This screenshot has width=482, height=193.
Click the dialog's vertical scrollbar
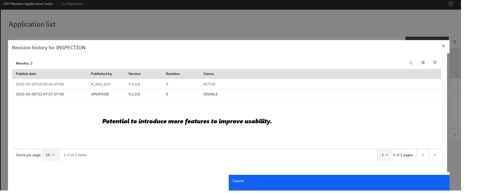pos(448,112)
